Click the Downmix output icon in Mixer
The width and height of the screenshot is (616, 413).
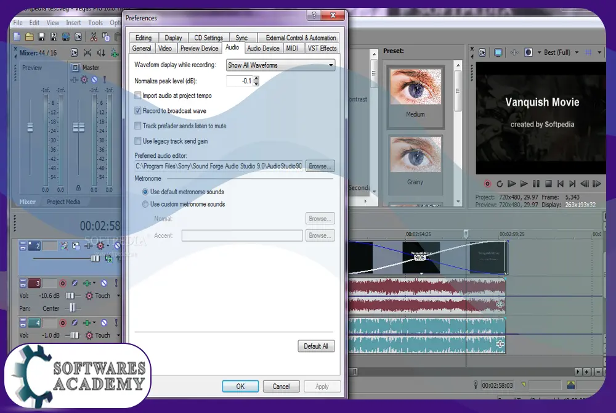87,52
